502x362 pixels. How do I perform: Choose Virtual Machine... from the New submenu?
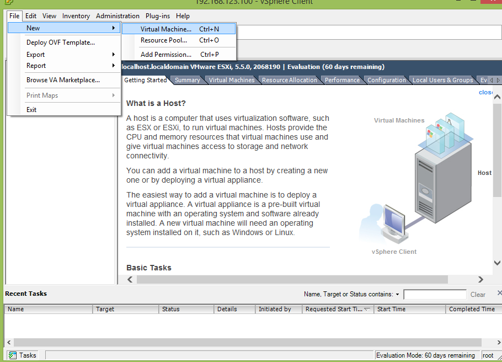tap(179, 29)
